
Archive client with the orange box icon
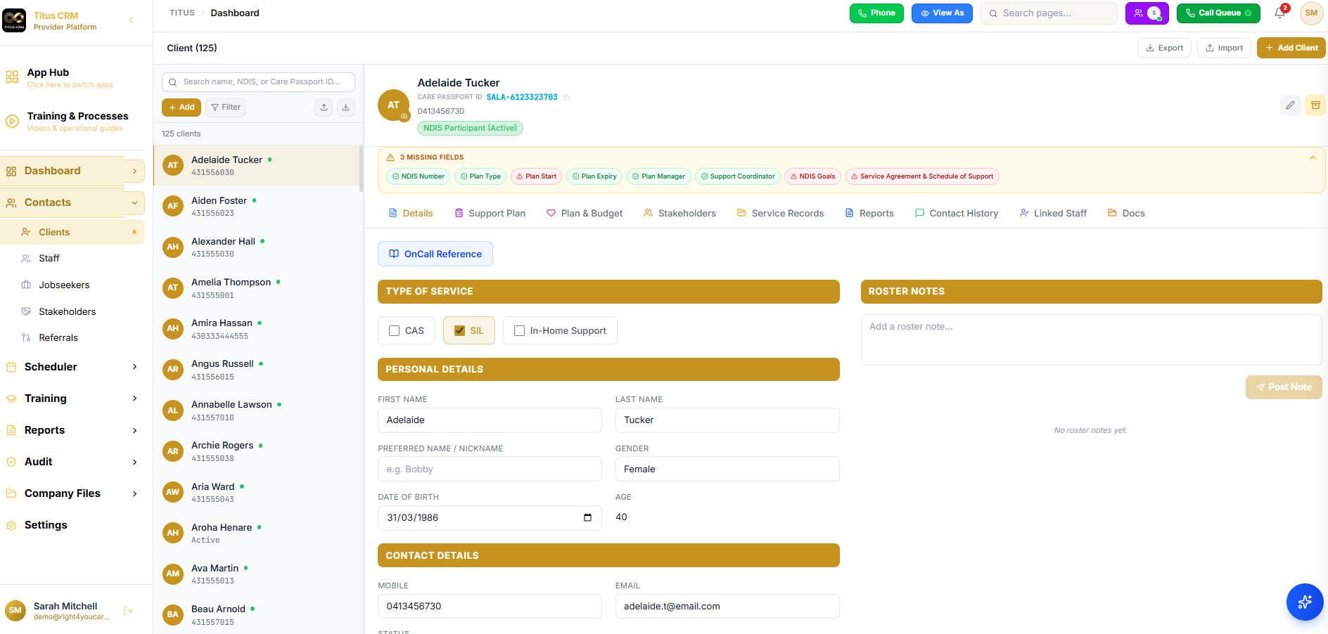point(1315,105)
